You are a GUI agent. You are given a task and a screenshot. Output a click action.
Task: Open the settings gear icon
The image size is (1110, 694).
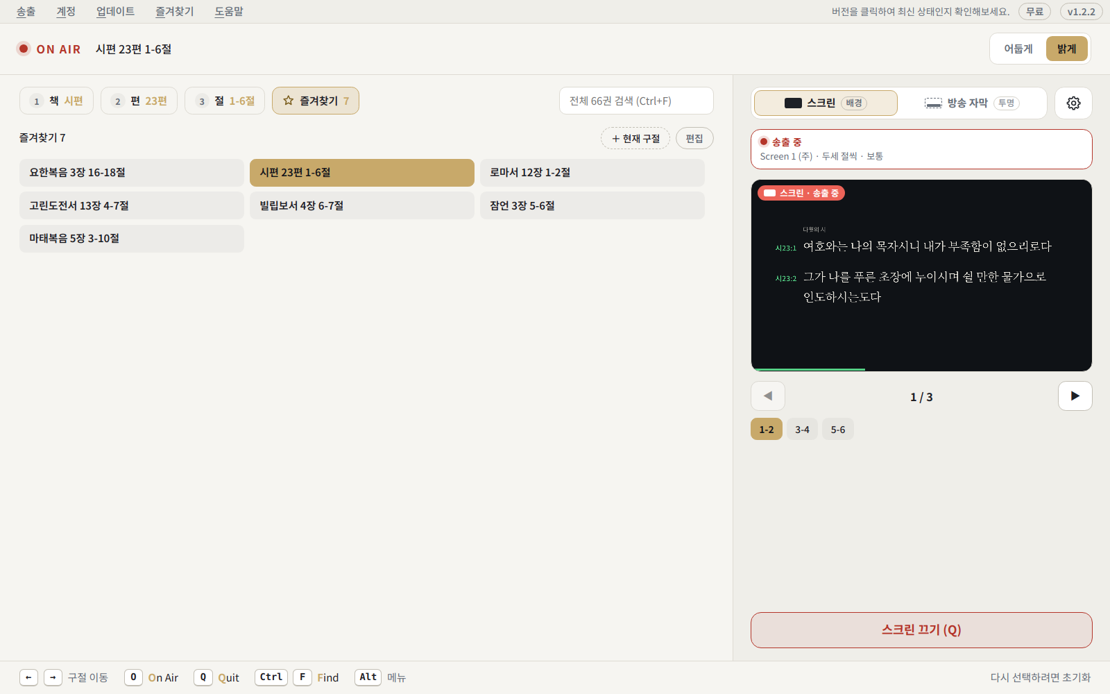coord(1073,103)
